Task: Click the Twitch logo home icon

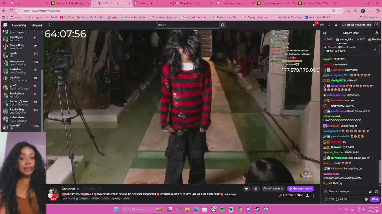Action: coord(5,25)
